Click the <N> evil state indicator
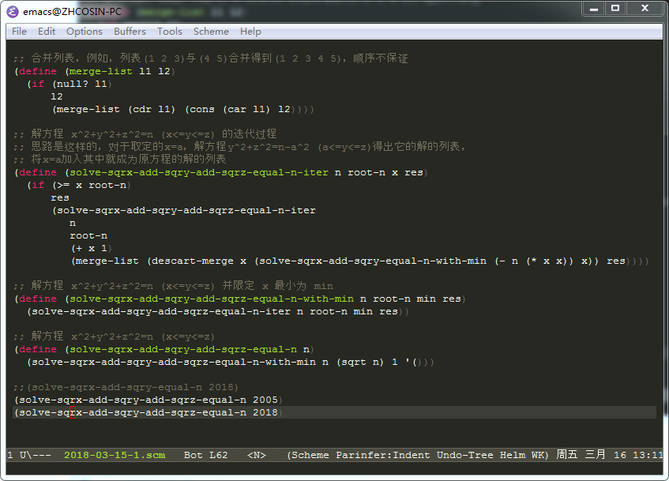Viewport: 669px width, 481px height. (257, 455)
